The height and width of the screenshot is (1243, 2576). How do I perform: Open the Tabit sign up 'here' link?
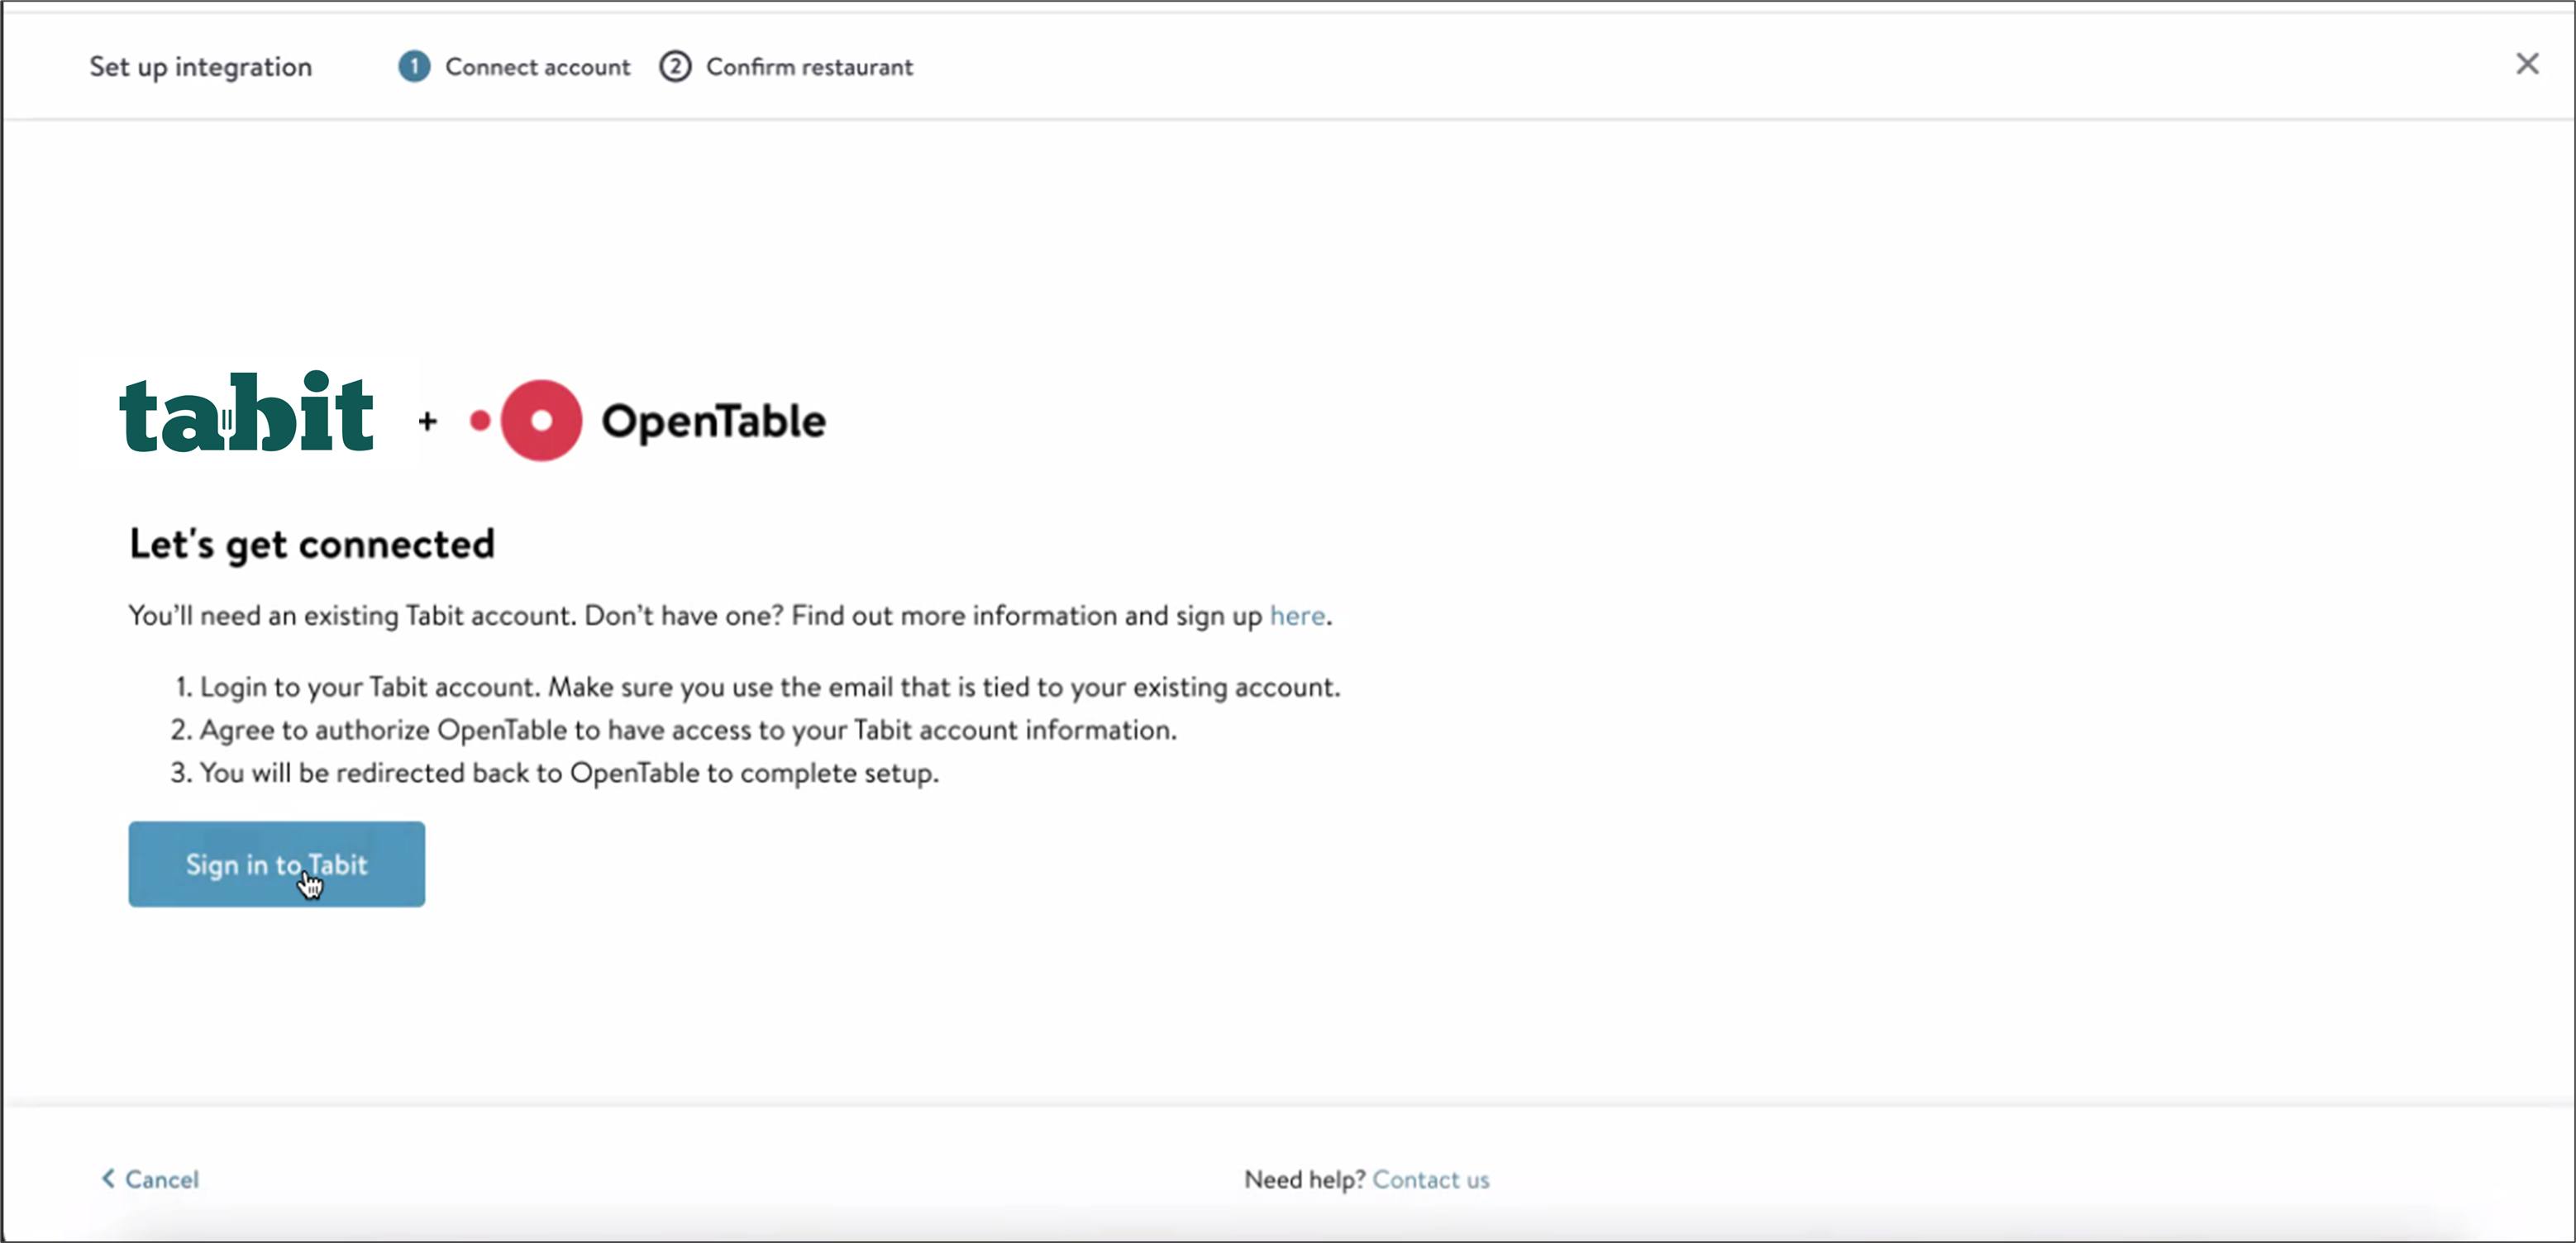(x=1297, y=616)
